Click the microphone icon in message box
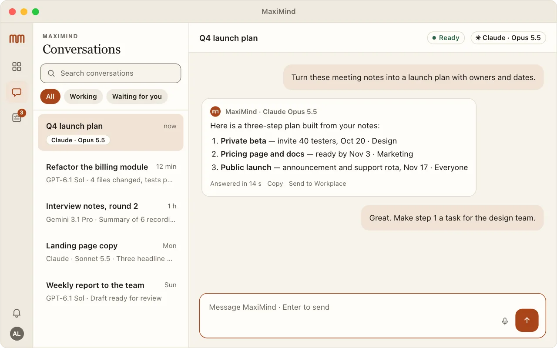 505,321
